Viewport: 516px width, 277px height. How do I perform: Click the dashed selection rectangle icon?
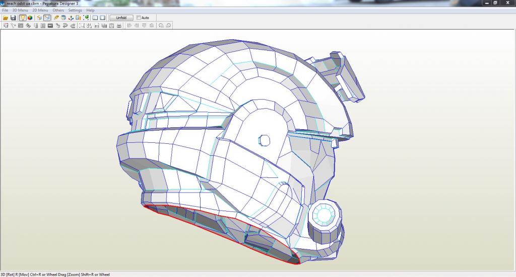[82, 26]
